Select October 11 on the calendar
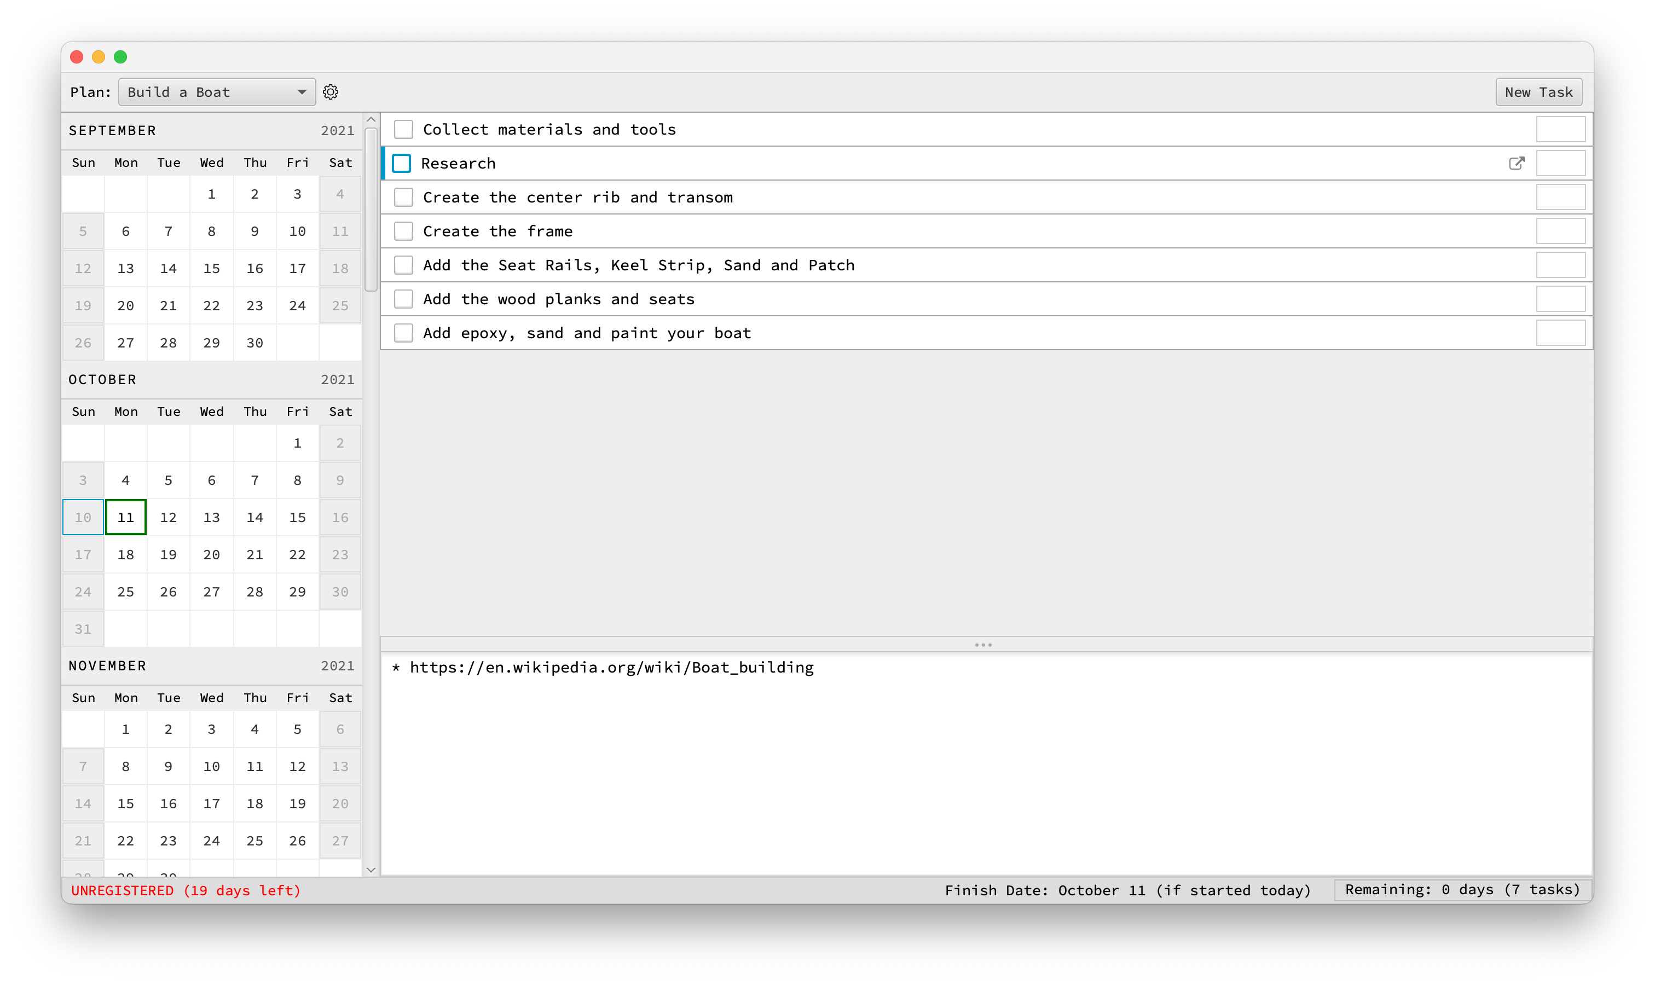Screen dimensions: 1655x985 click(x=125, y=517)
